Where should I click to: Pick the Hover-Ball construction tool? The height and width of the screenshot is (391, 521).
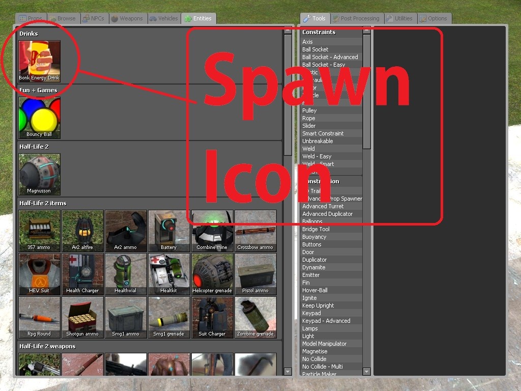(315, 290)
